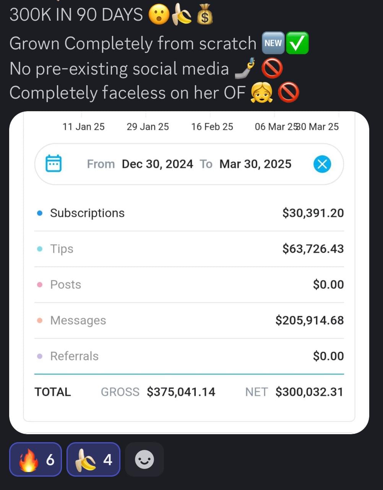The image size is (383, 490).
Task: Click the Referrals earnings row
Action: pyautogui.click(x=189, y=356)
